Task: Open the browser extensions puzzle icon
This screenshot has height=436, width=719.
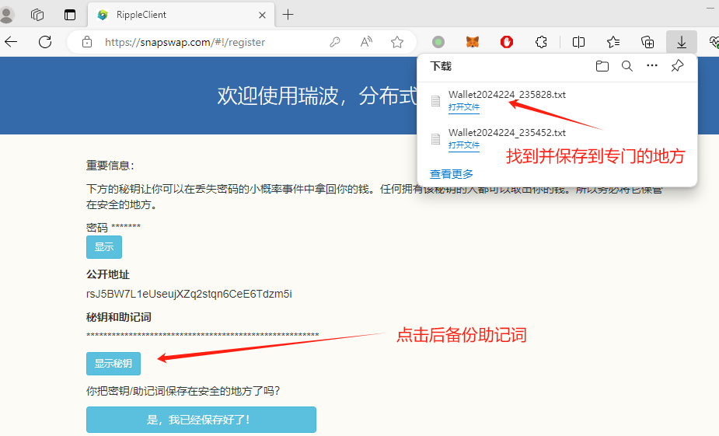Action: pyautogui.click(x=542, y=42)
